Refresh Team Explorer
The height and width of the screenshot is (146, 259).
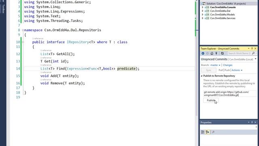click(222, 53)
